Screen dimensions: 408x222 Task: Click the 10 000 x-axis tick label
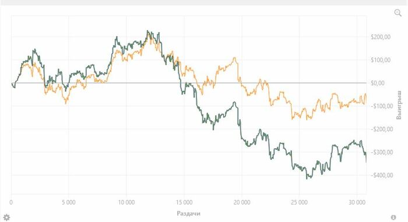[x=126, y=202]
